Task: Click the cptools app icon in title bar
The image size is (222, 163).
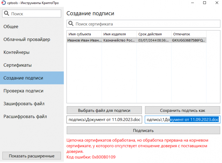Action: pyautogui.click(x=3, y=3)
